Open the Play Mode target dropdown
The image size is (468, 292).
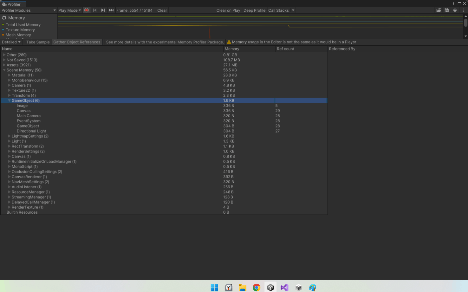[70, 10]
